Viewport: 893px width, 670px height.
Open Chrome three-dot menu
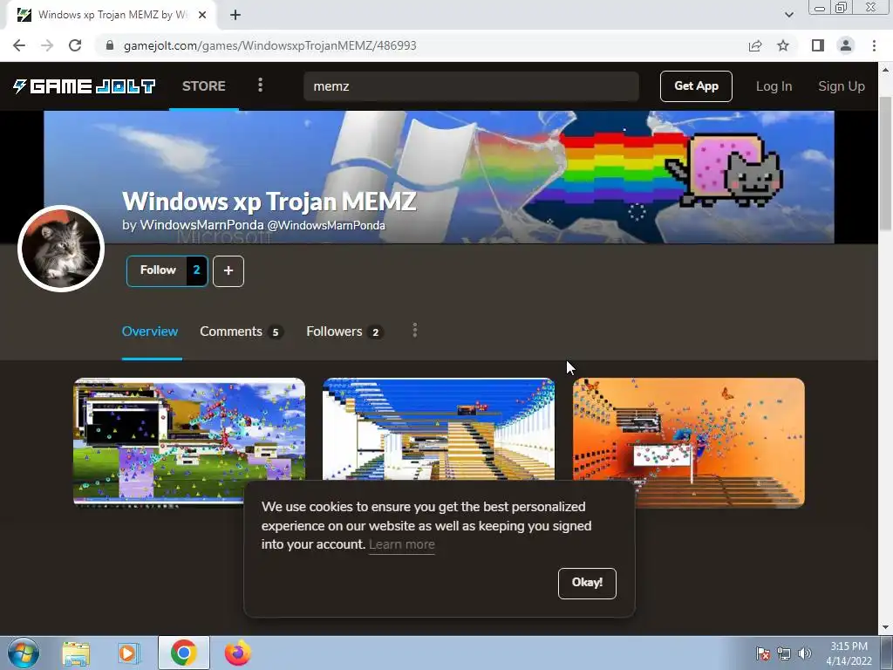pyautogui.click(x=874, y=45)
